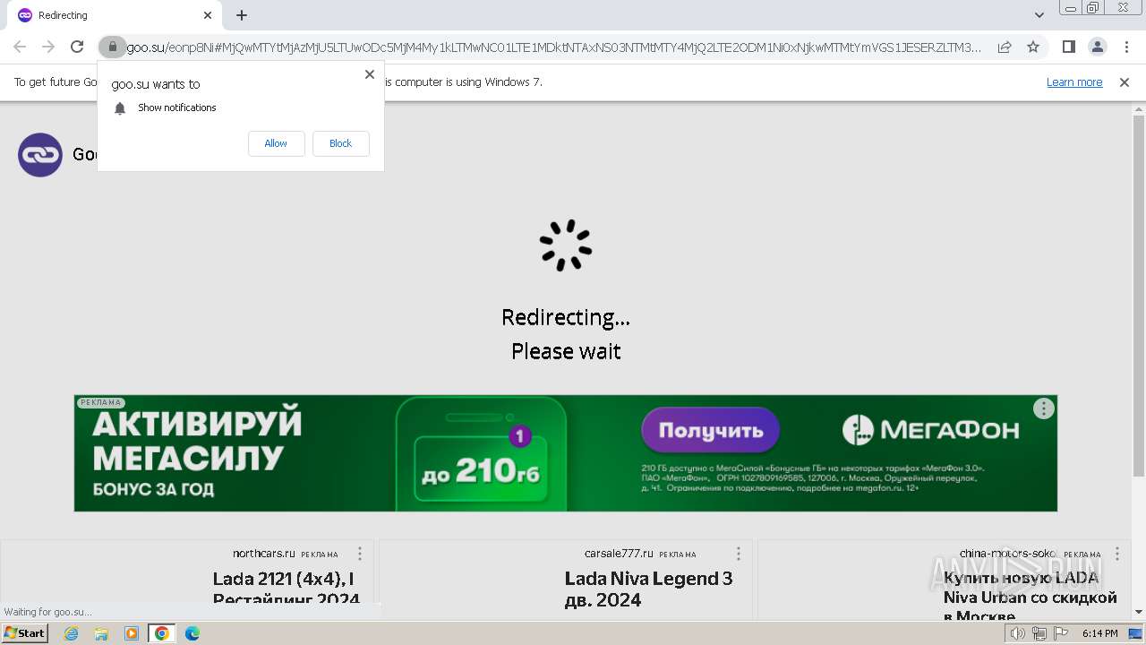The height and width of the screenshot is (645, 1146).
Task: Click the Megafon banner advertisement image
Action: tap(566, 453)
